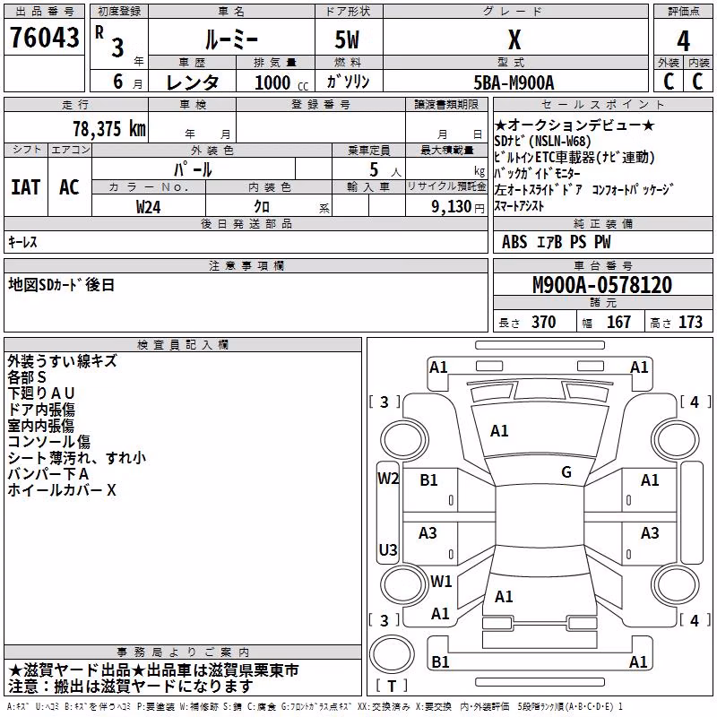Click the door shape value 5W

(348, 39)
